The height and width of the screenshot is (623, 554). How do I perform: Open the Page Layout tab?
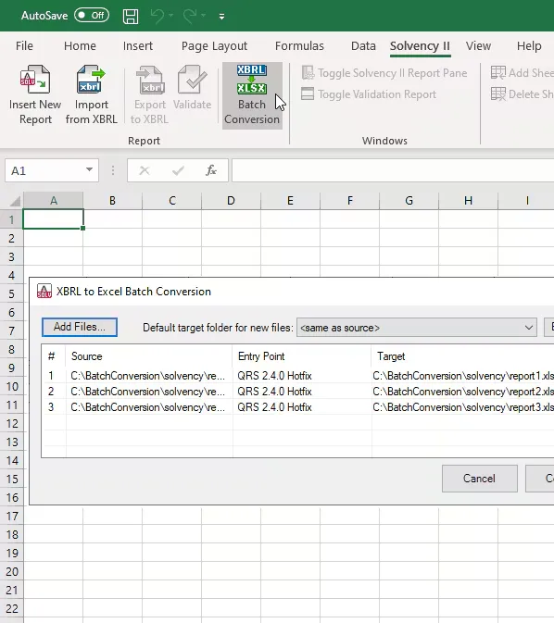[214, 46]
